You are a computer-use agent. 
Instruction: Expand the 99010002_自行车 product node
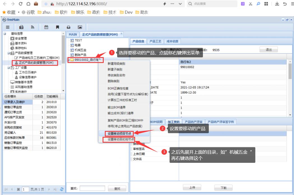(69, 60)
